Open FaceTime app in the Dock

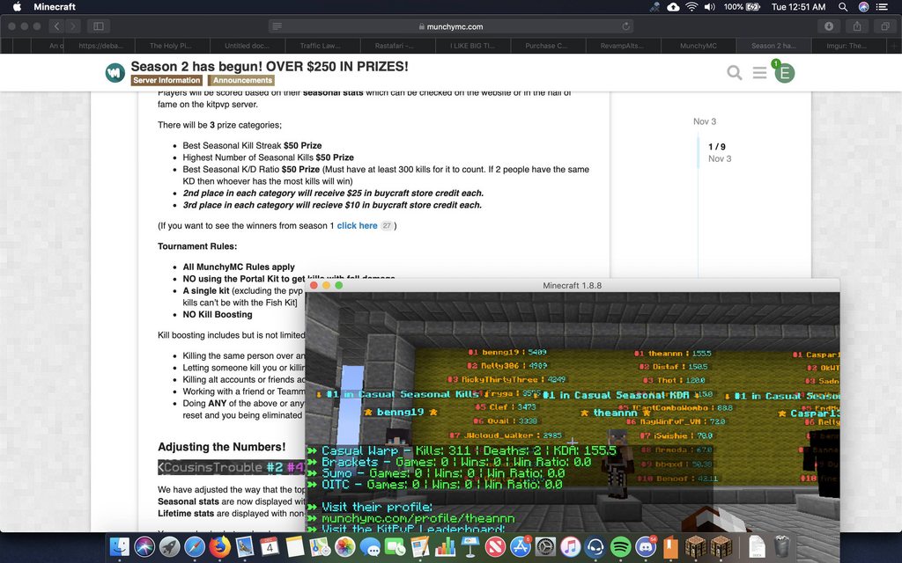[396, 546]
